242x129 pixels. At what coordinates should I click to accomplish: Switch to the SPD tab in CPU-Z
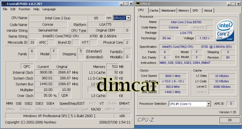pyautogui.click(x=195, y=10)
